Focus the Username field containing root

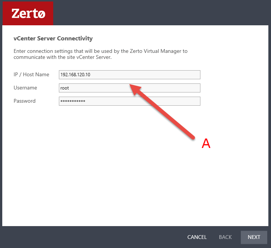tap(129, 88)
